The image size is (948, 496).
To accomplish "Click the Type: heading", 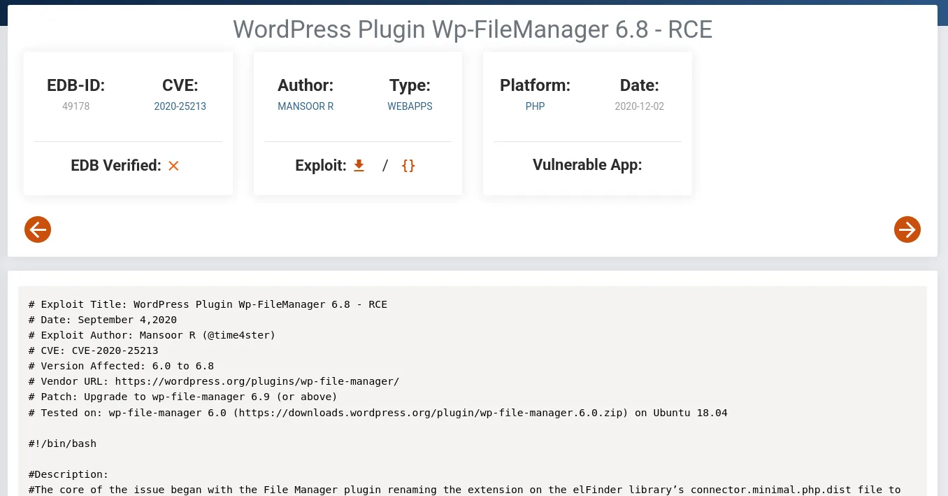I will coord(410,85).
